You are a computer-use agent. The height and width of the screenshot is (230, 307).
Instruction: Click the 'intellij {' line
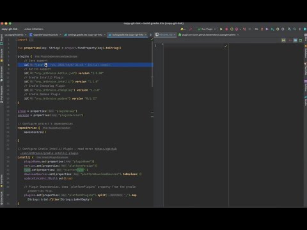point(26,157)
